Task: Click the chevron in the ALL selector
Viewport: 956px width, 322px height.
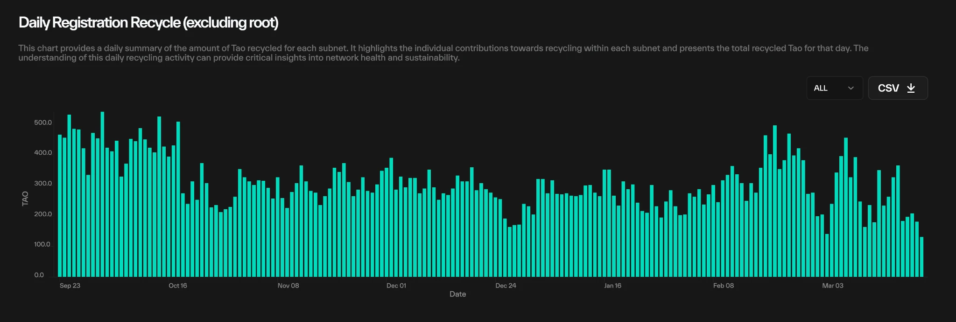Action: tap(851, 88)
